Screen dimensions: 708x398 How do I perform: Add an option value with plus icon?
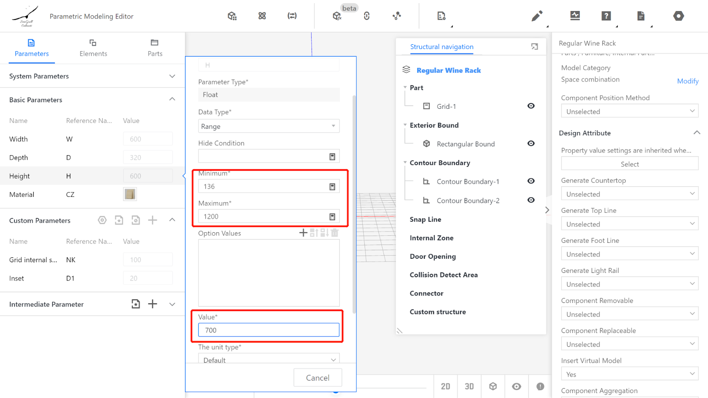303,233
